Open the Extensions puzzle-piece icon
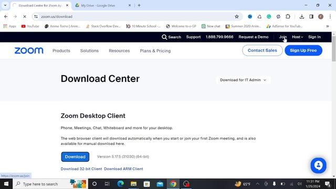The height and width of the screenshot is (189, 336). (288, 16)
